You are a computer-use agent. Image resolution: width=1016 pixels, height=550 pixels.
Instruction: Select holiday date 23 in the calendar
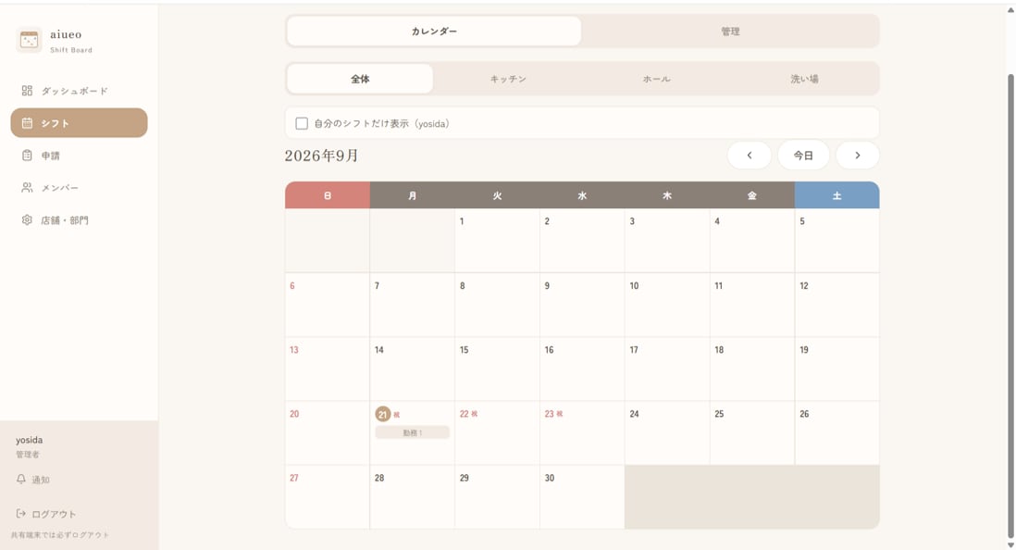click(x=582, y=432)
